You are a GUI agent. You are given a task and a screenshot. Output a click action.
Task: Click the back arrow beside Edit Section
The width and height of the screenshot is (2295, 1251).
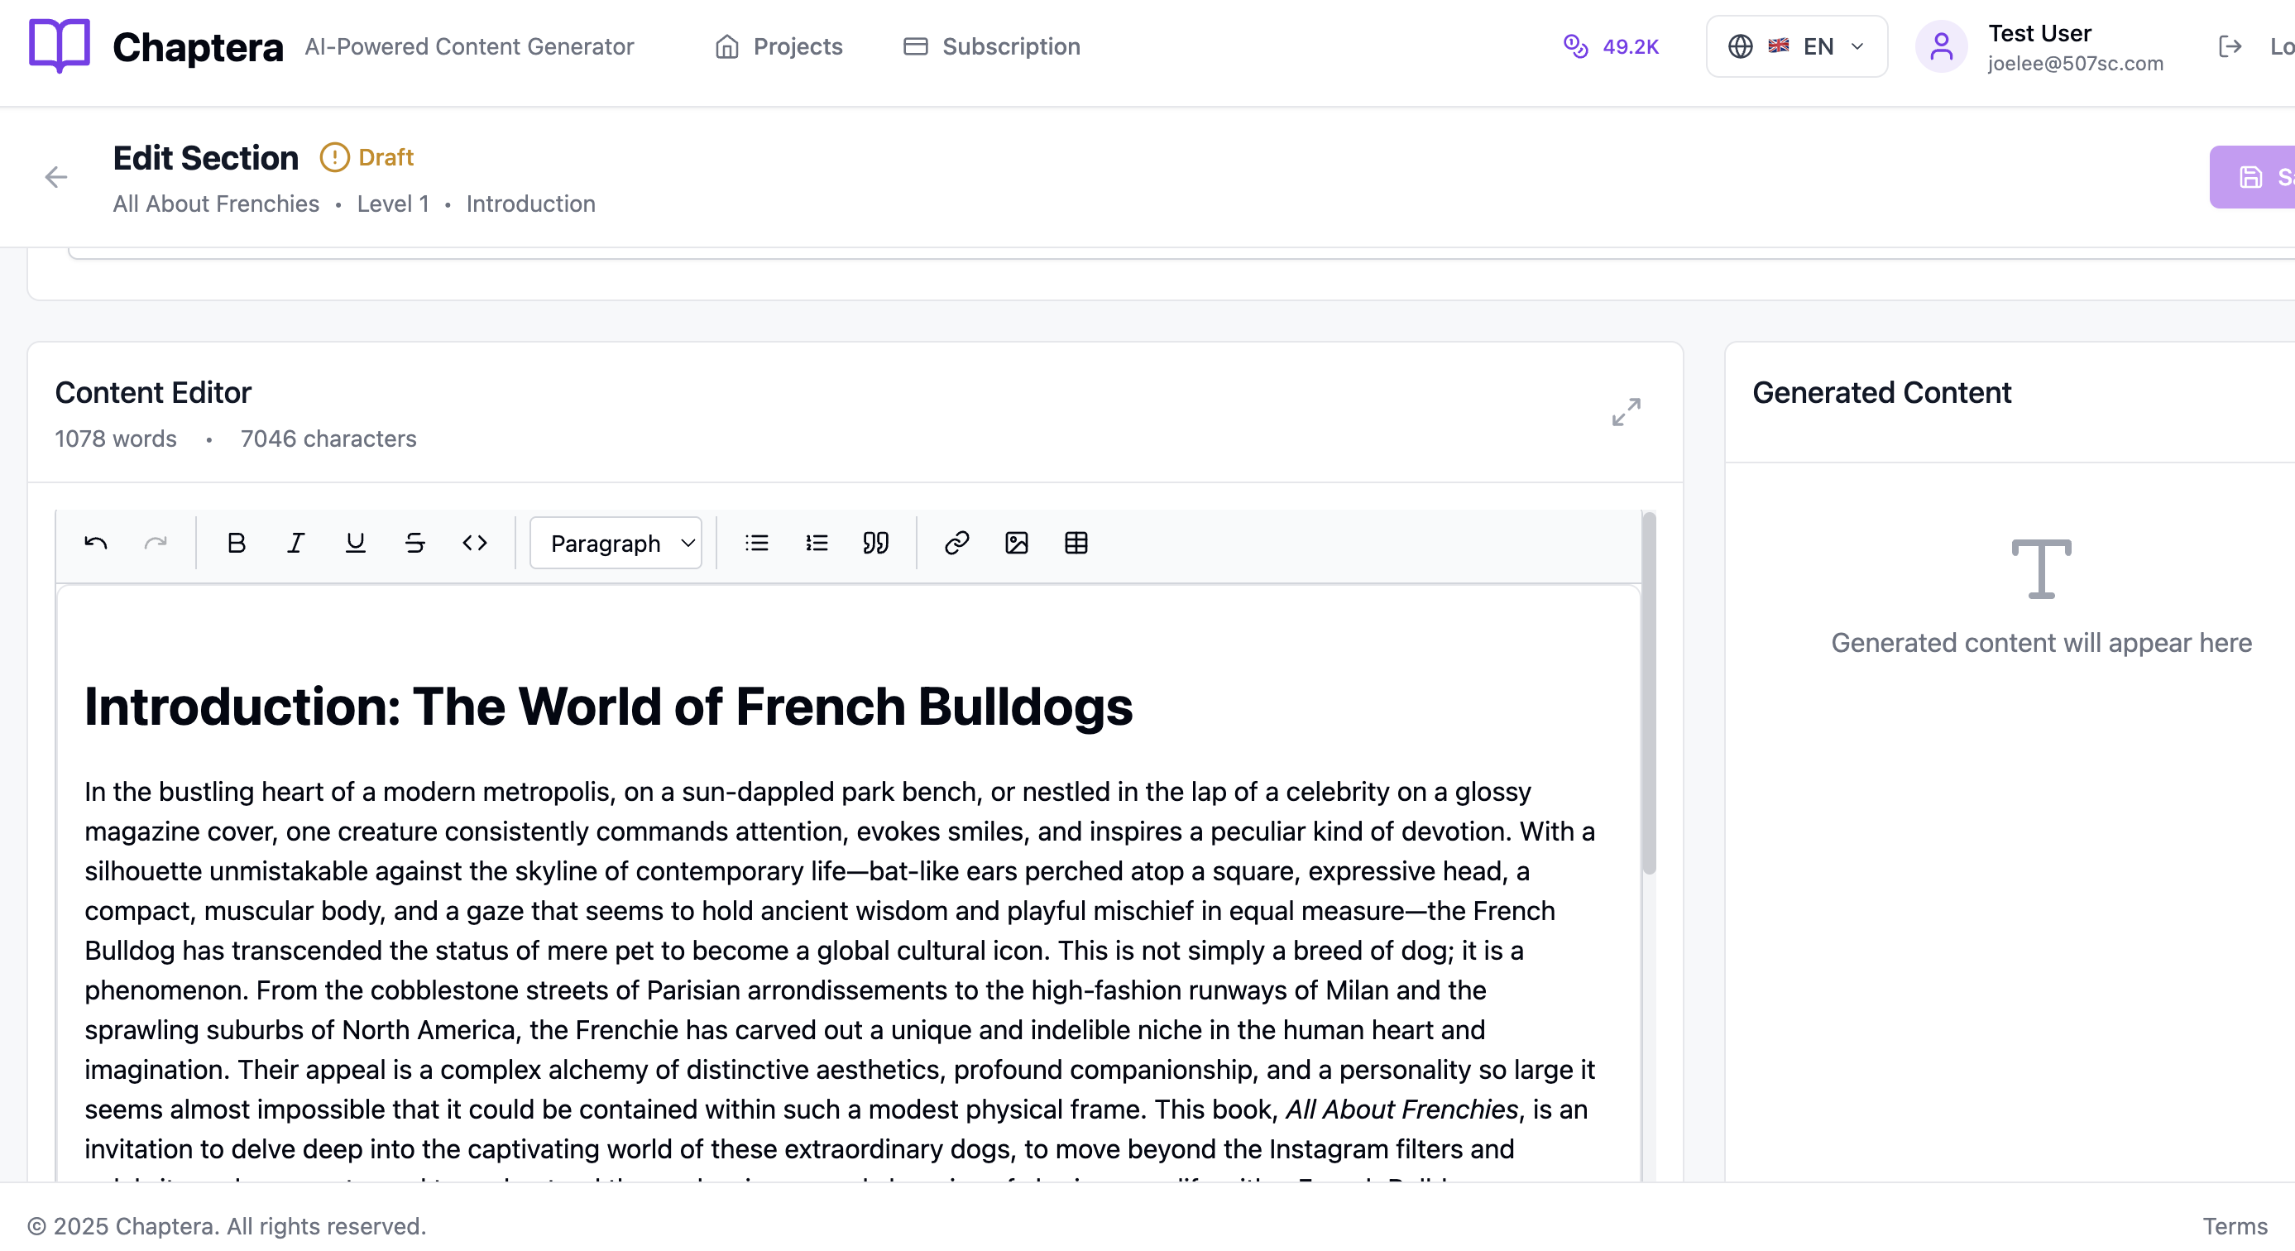(x=56, y=177)
